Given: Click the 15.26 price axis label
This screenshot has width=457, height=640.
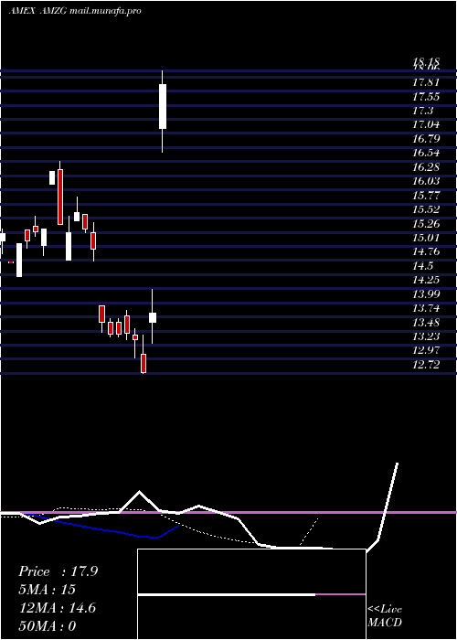Looking at the screenshot, I should click(426, 224).
